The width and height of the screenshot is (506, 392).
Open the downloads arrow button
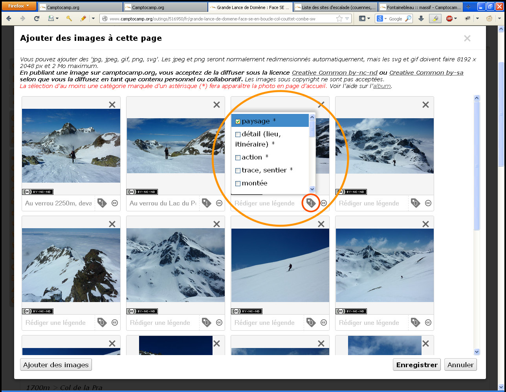click(421, 18)
